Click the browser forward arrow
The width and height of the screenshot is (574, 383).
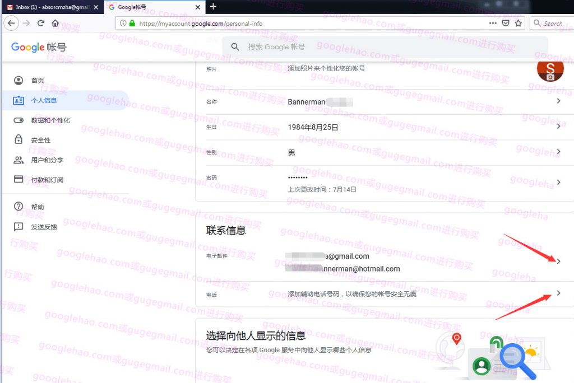[26, 24]
